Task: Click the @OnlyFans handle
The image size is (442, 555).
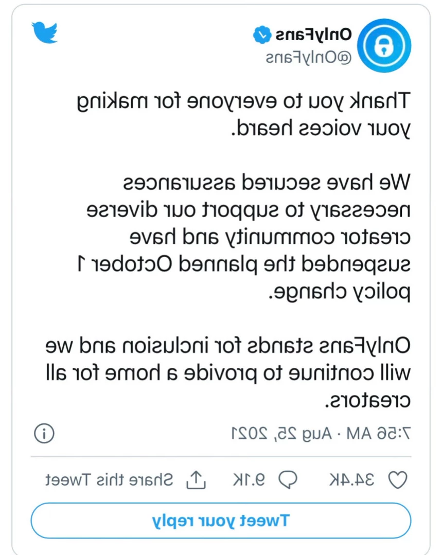Action: 309,57
